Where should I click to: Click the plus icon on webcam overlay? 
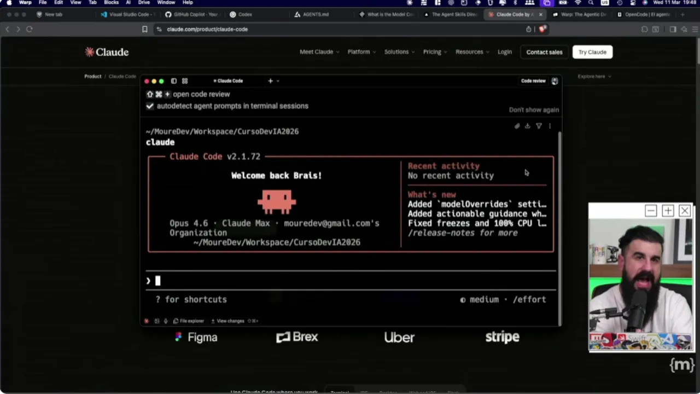coord(668,211)
